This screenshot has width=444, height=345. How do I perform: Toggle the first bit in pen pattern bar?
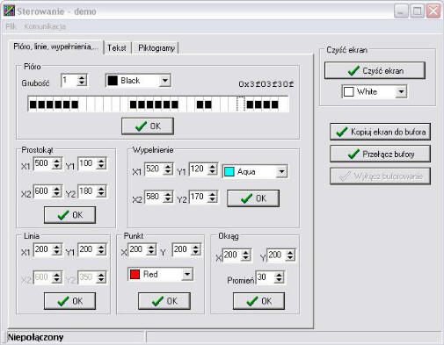pyautogui.click(x=33, y=104)
